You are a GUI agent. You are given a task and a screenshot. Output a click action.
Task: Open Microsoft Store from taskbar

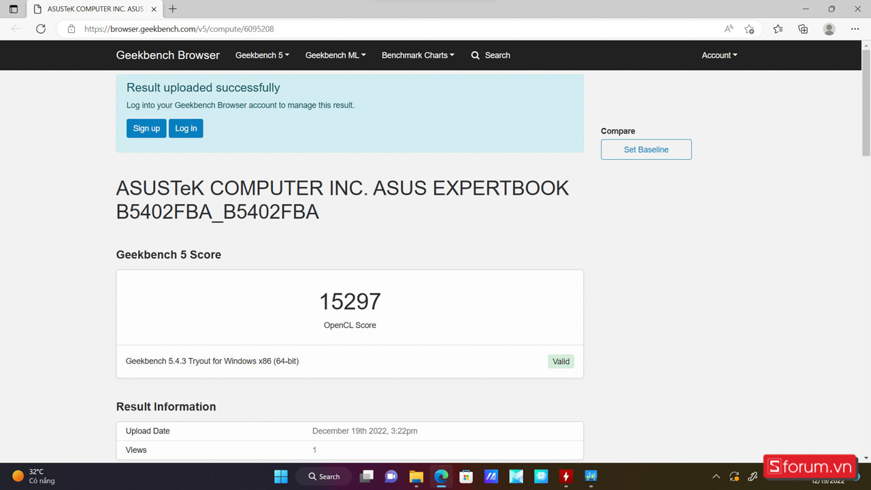466,476
